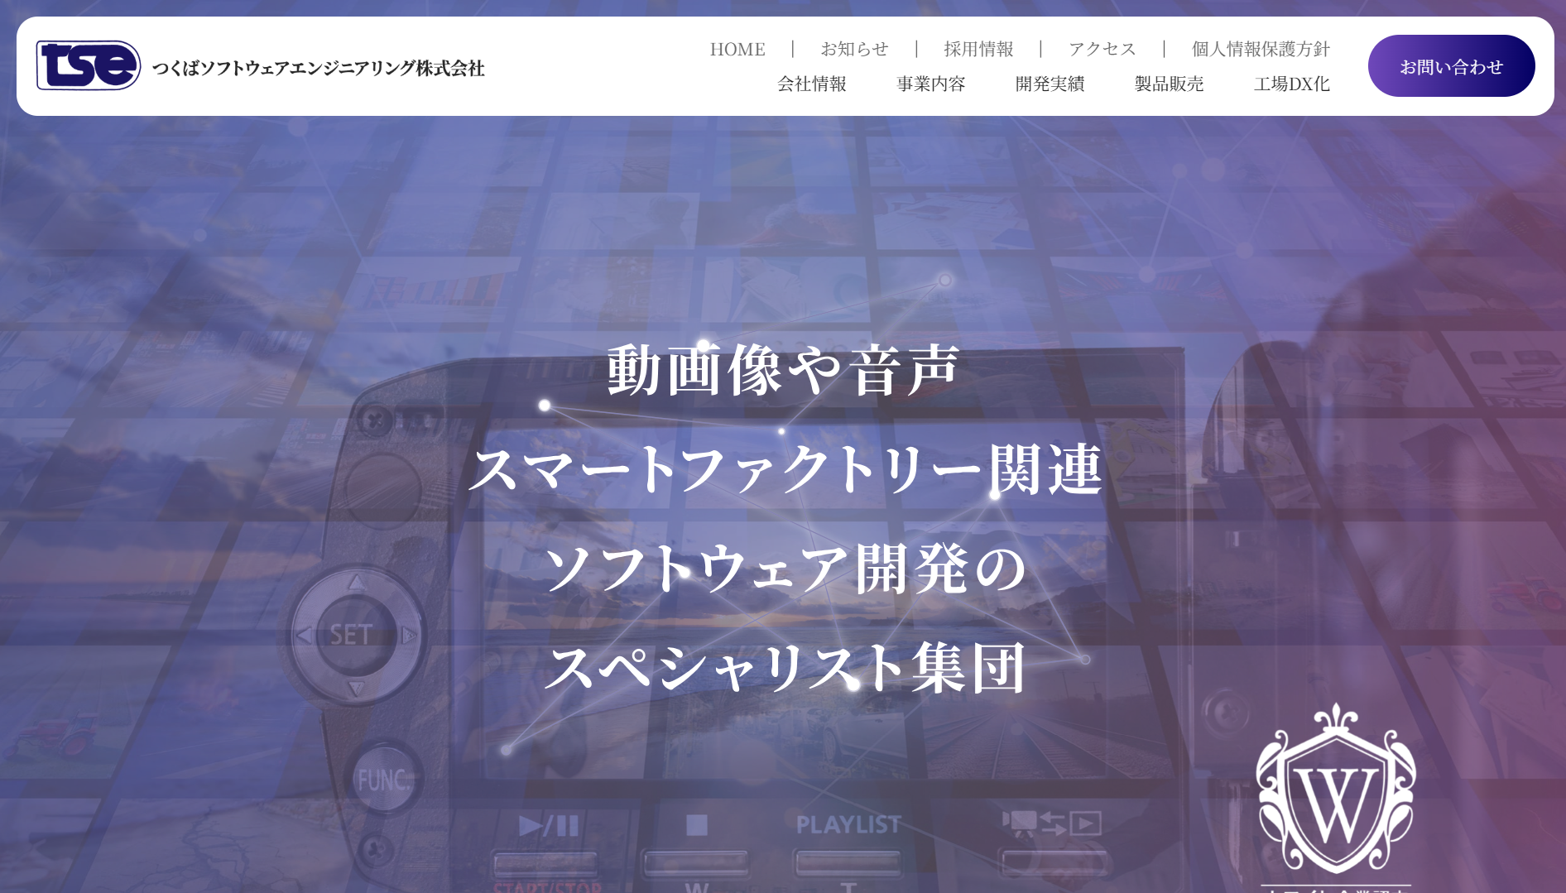View the 開発実績 page
Screen dimensions: 1566x893
pyautogui.click(x=1050, y=84)
